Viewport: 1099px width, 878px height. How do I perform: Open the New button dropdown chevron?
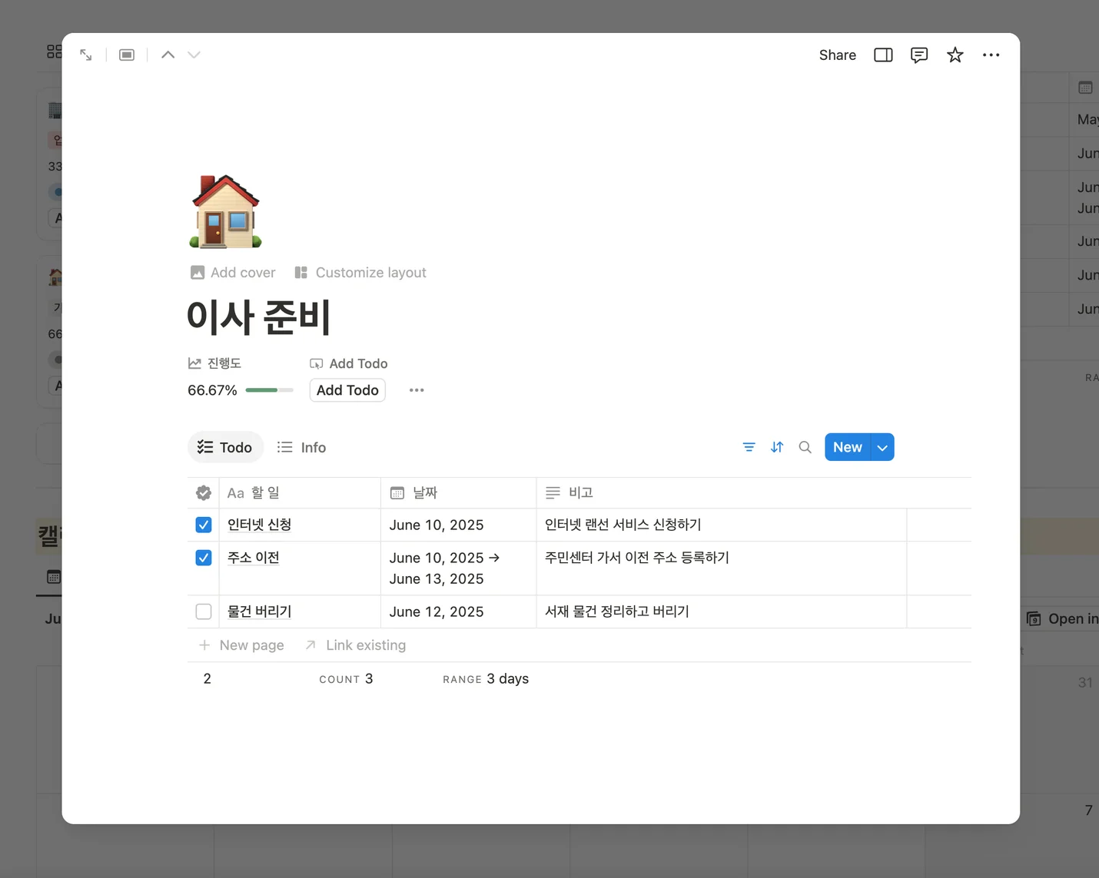[x=882, y=446]
